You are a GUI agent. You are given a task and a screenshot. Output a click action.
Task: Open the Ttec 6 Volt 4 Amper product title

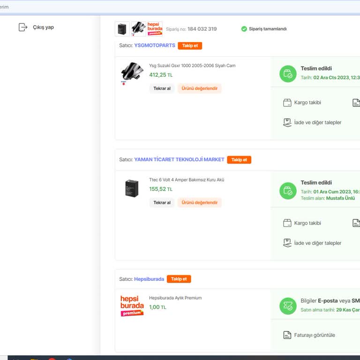[x=187, y=180]
